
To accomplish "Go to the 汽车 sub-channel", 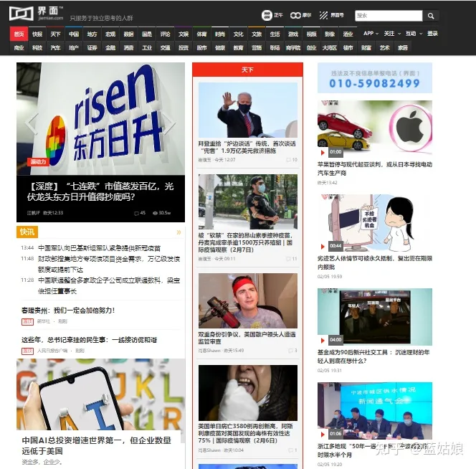I will [55, 48].
